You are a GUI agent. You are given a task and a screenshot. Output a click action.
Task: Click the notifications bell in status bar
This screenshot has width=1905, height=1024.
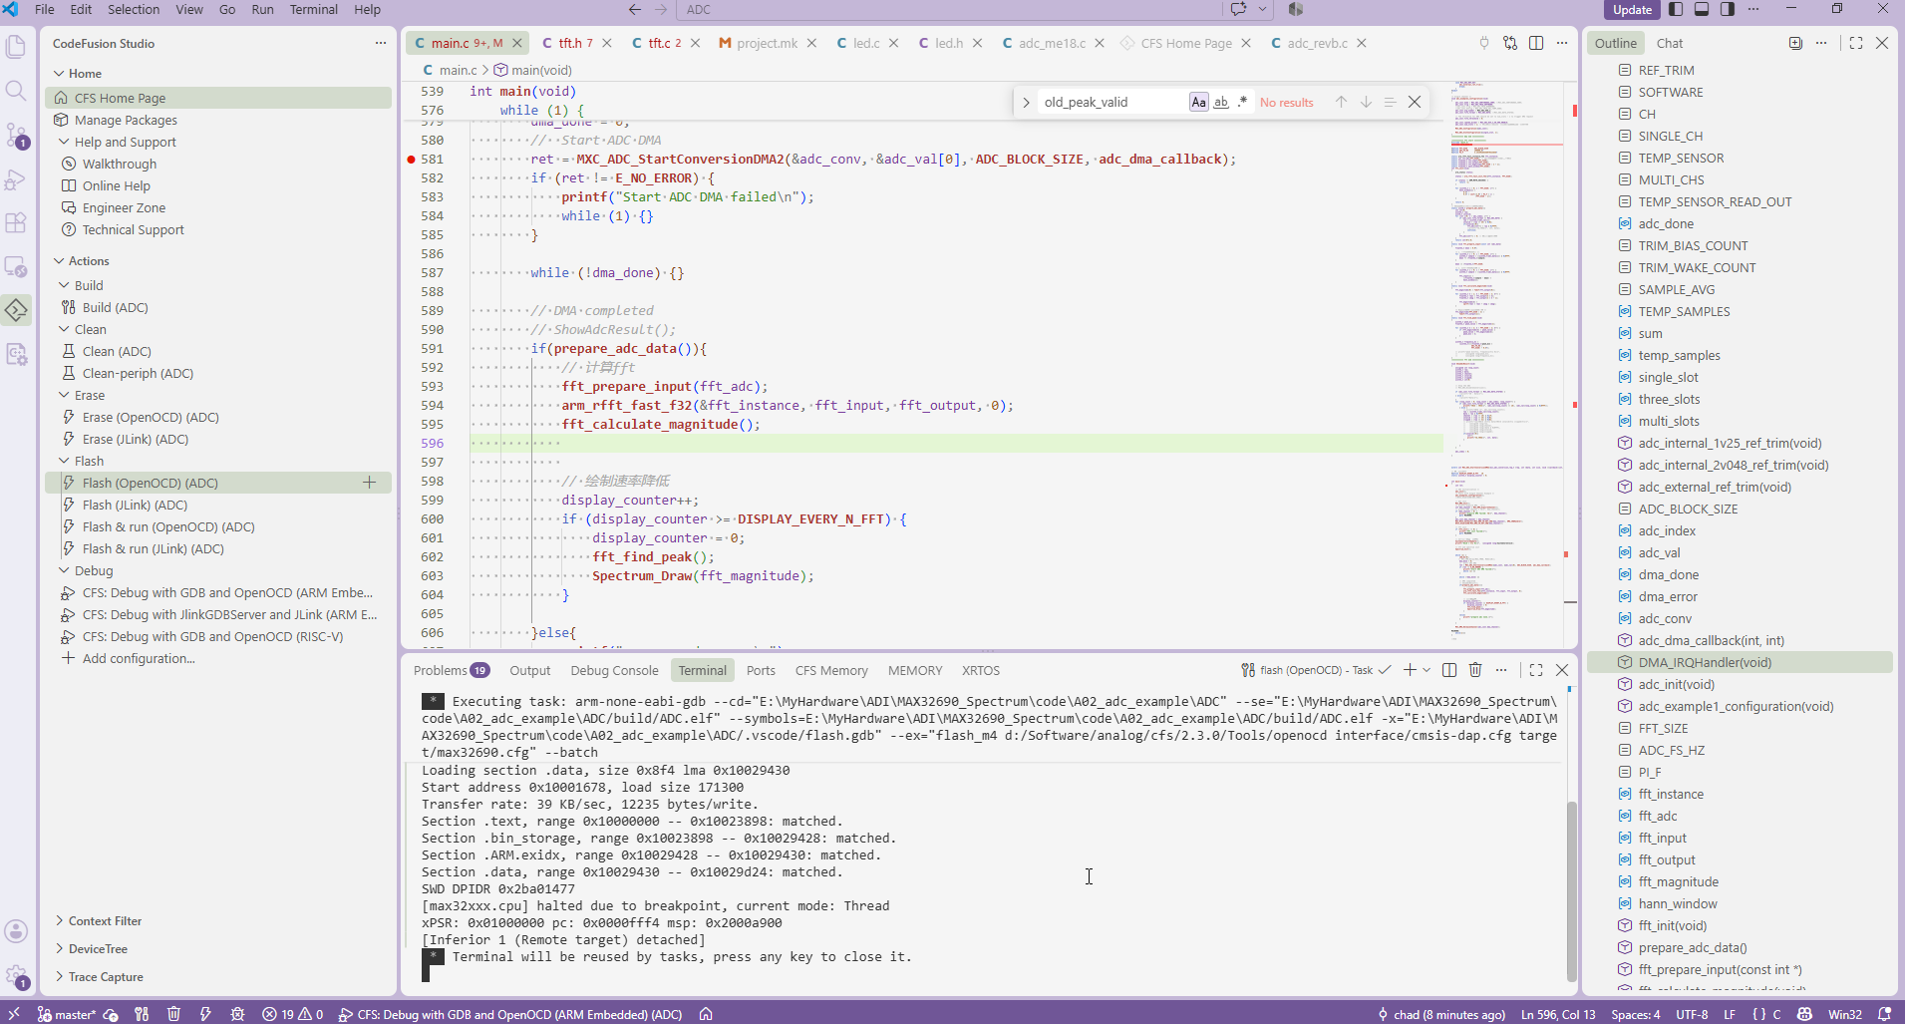(x=1884, y=1014)
